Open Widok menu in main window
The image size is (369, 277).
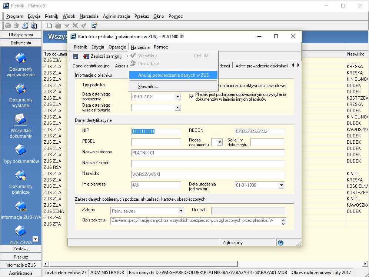[69, 16]
